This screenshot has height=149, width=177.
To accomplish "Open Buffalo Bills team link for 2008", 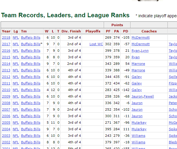I will tap(31, 103).
